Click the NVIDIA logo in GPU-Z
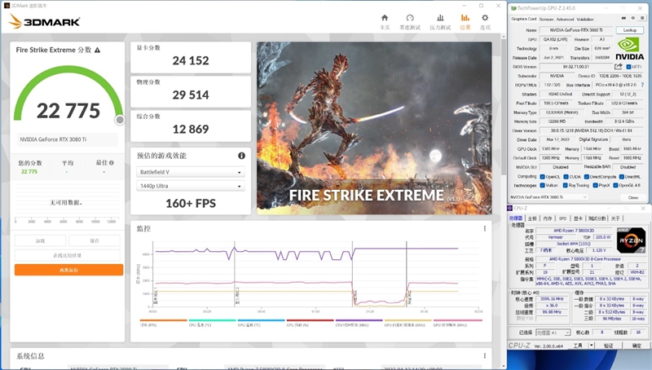Viewport: 652px width, 370px height. coord(629,49)
